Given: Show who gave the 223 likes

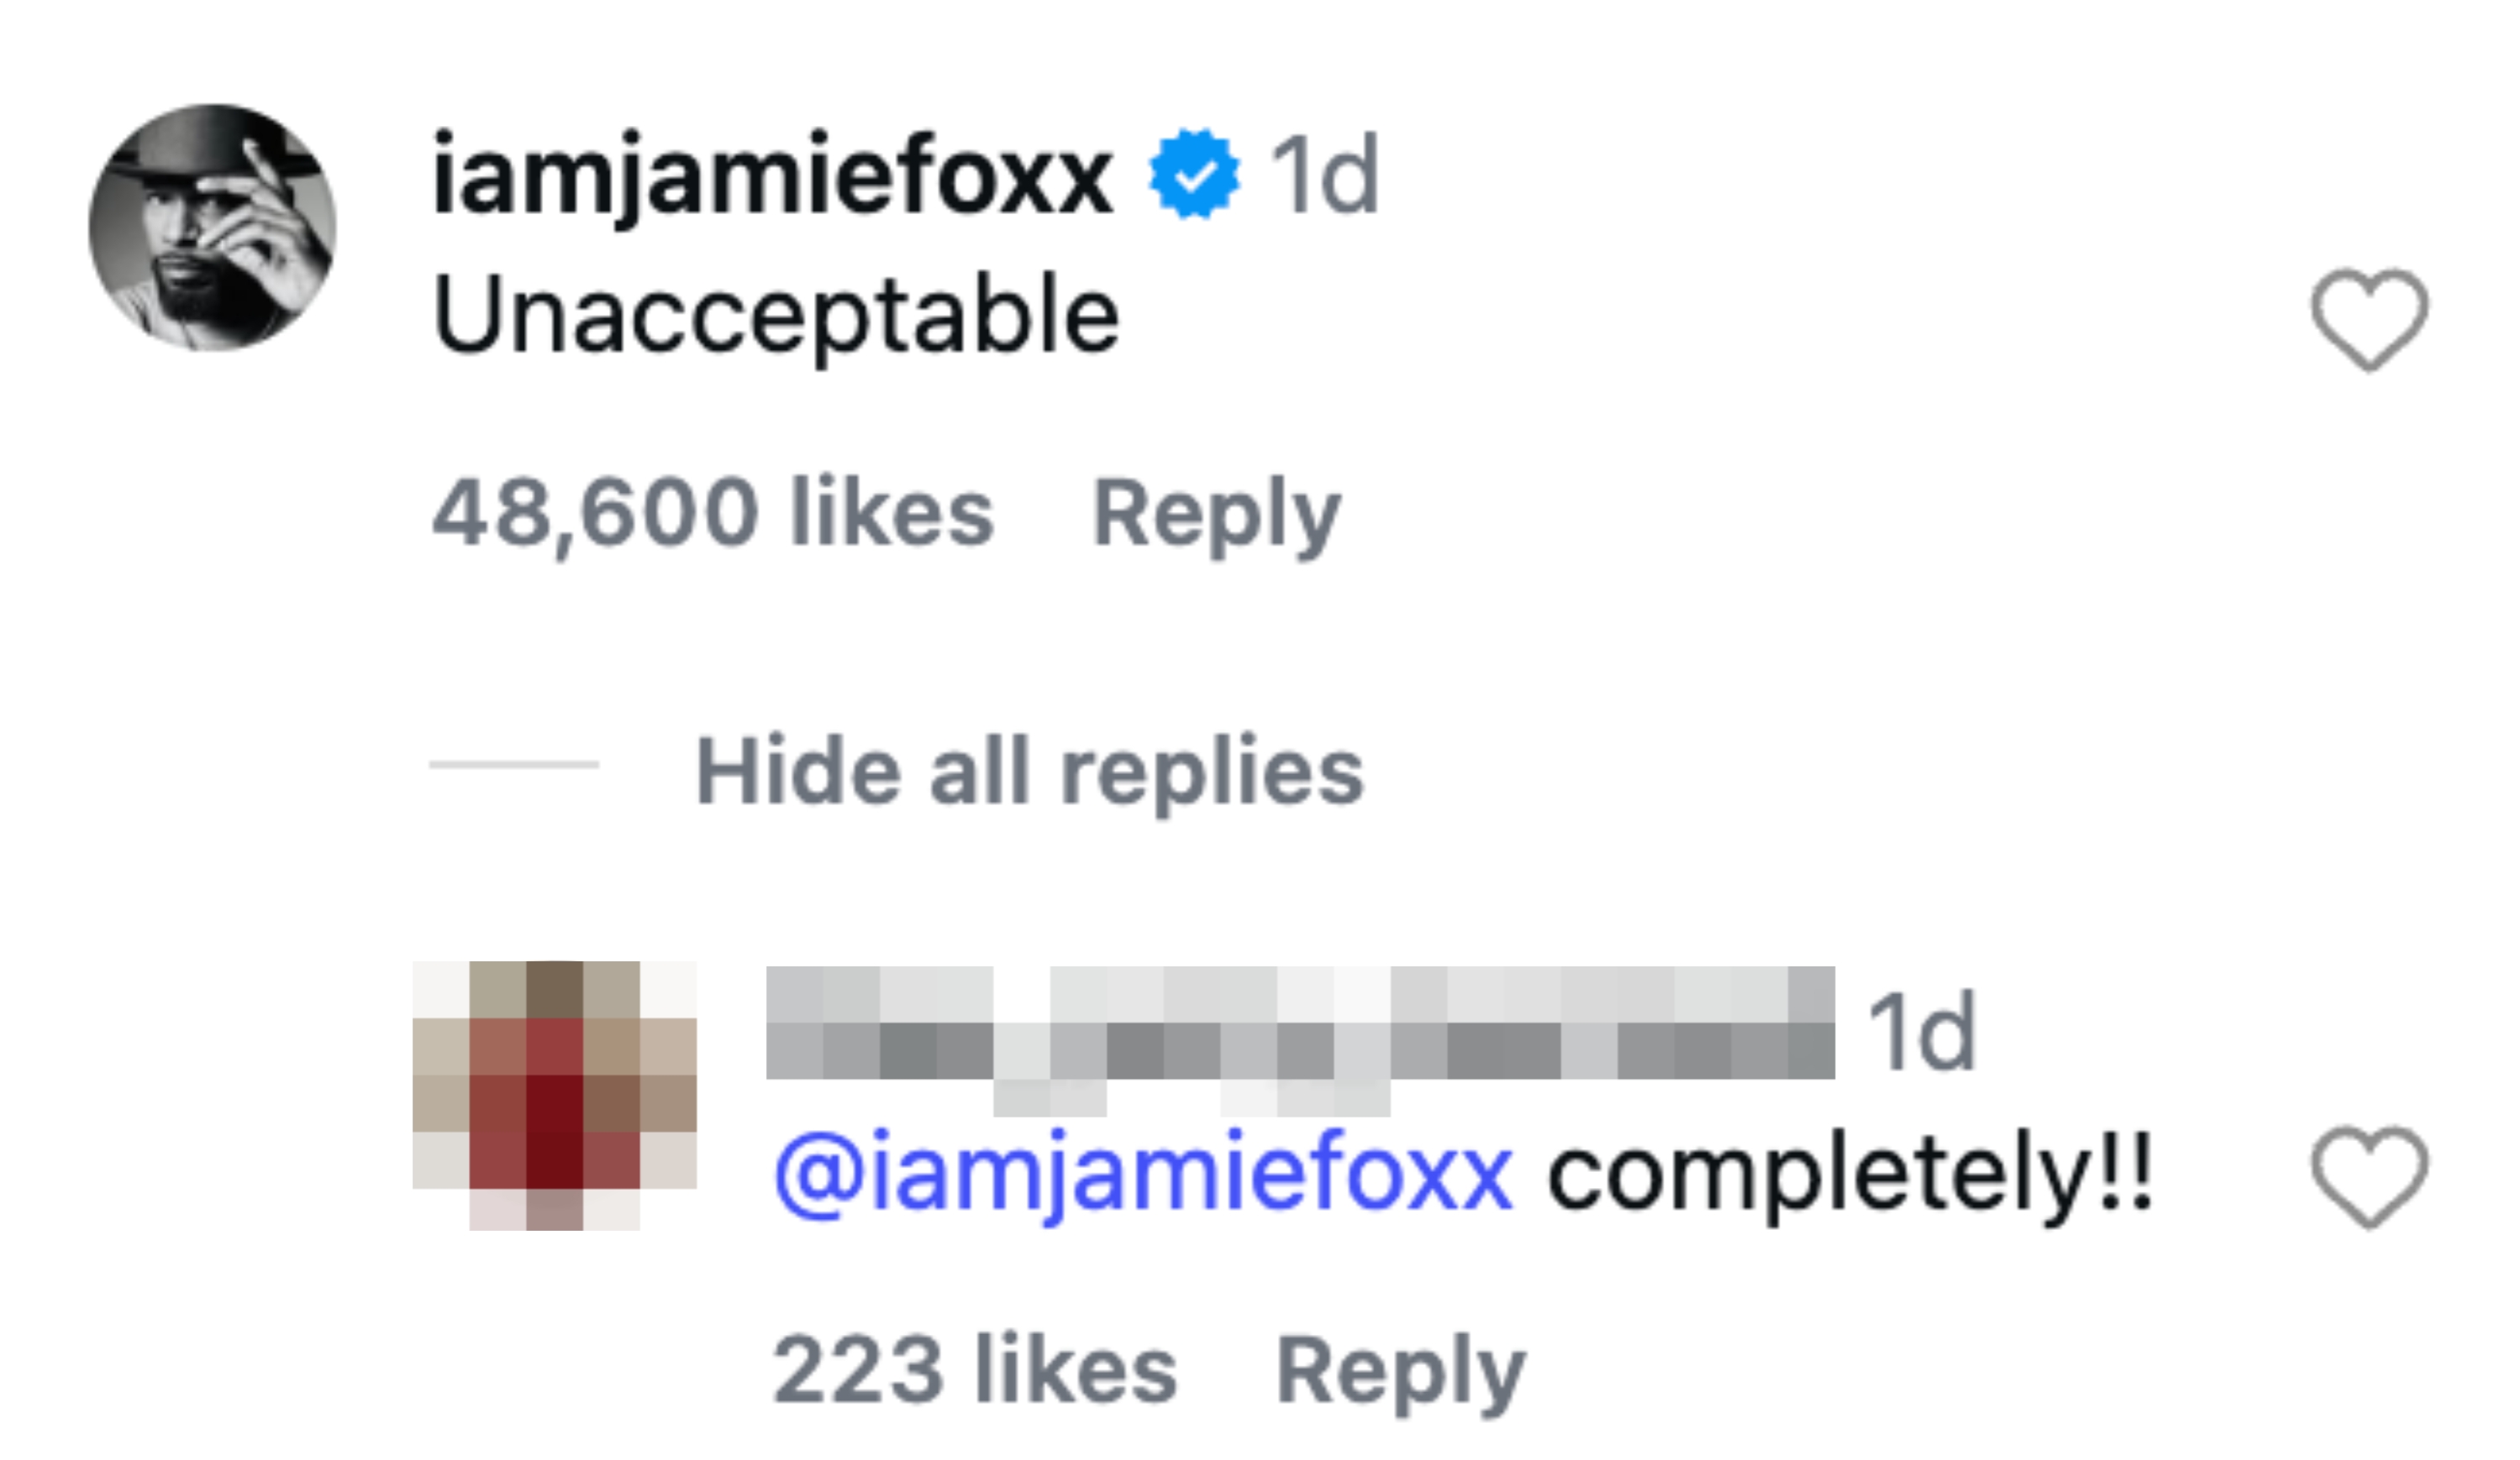Looking at the screenshot, I should coord(974,1370).
